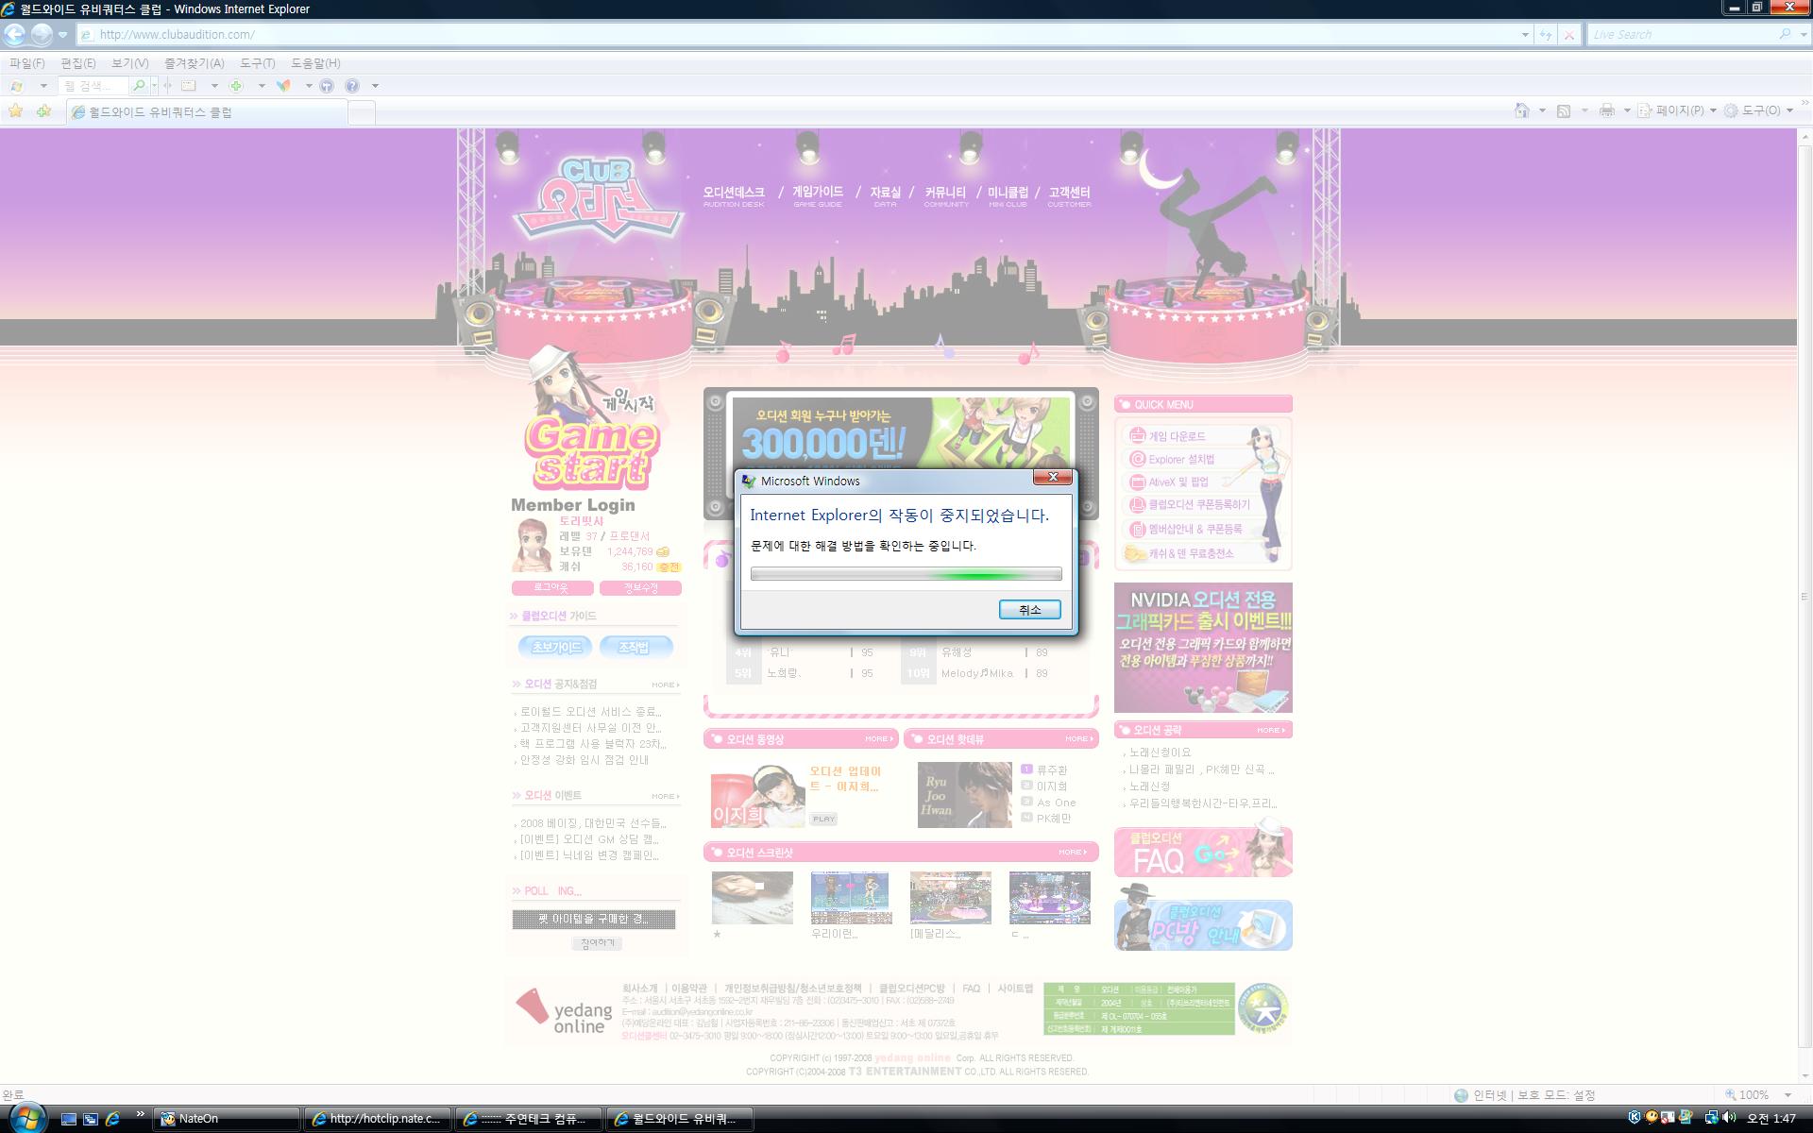
Task: Click the Refresh page icon
Action: (1546, 35)
